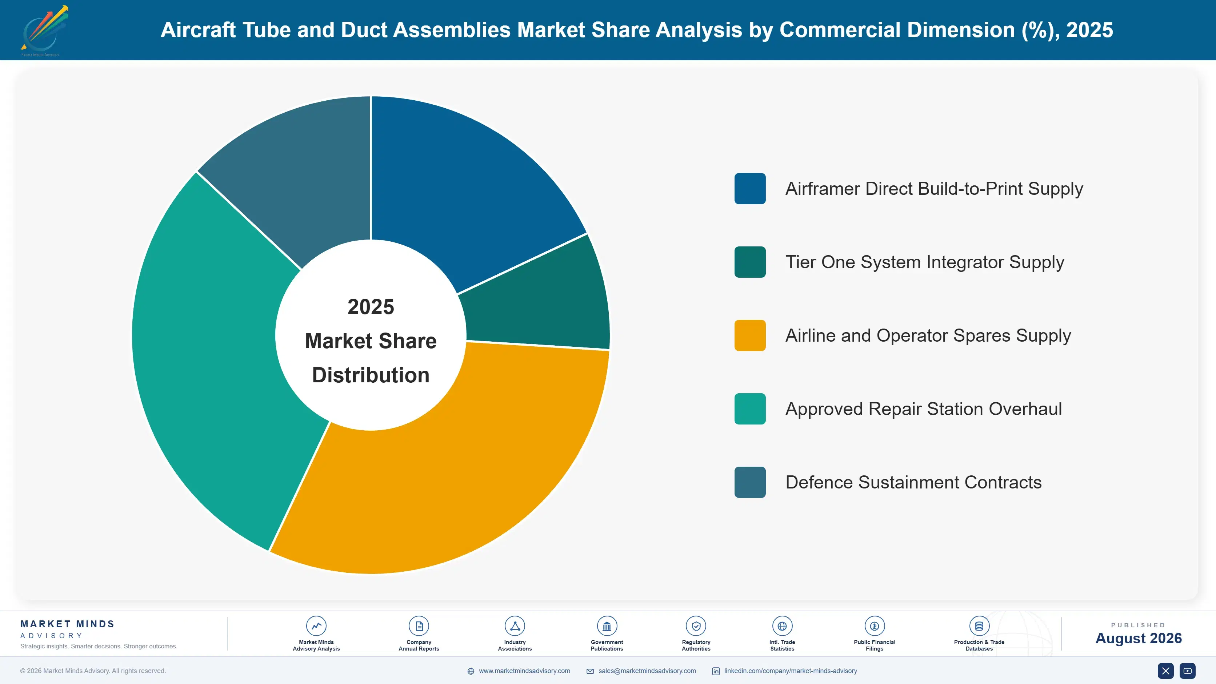Click the Market Minds Advisory Analysis icon
This screenshot has height=684, width=1216.
point(316,626)
